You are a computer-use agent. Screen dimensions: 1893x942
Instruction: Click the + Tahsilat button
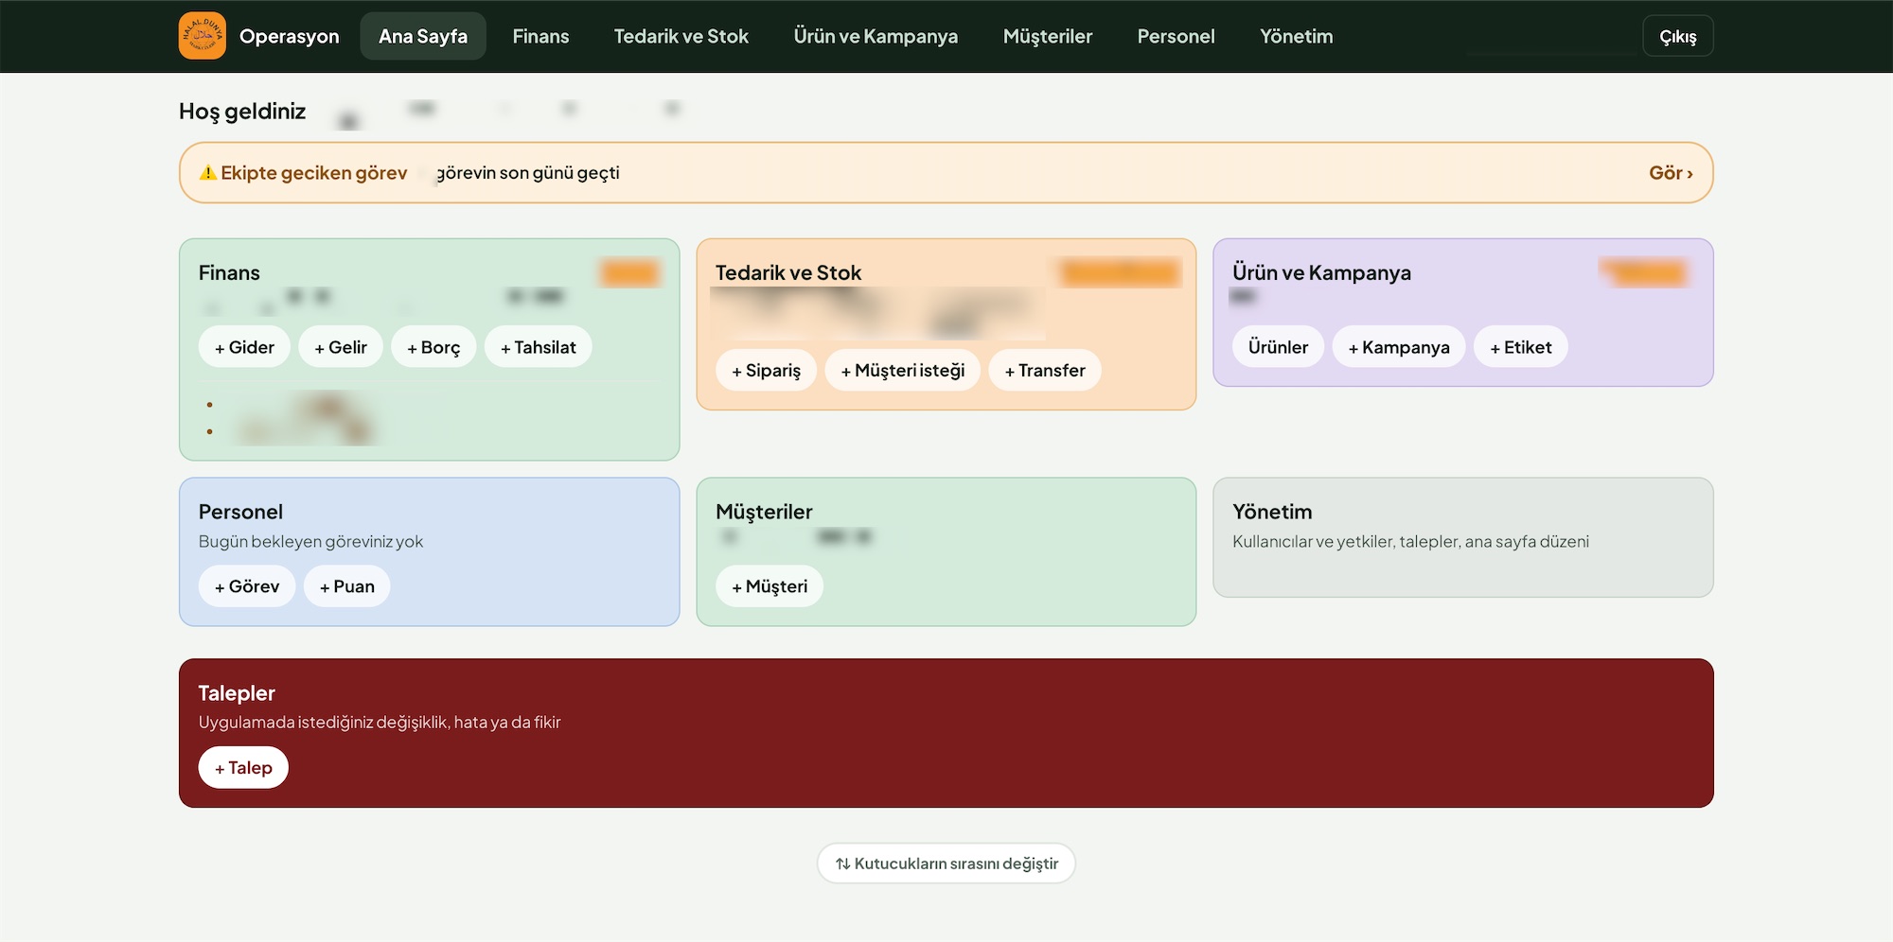(x=538, y=347)
